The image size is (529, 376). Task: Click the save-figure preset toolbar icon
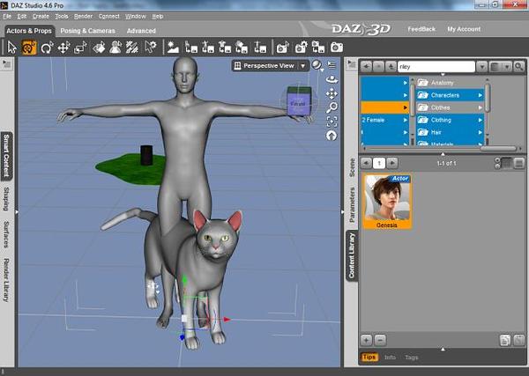pos(191,48)
